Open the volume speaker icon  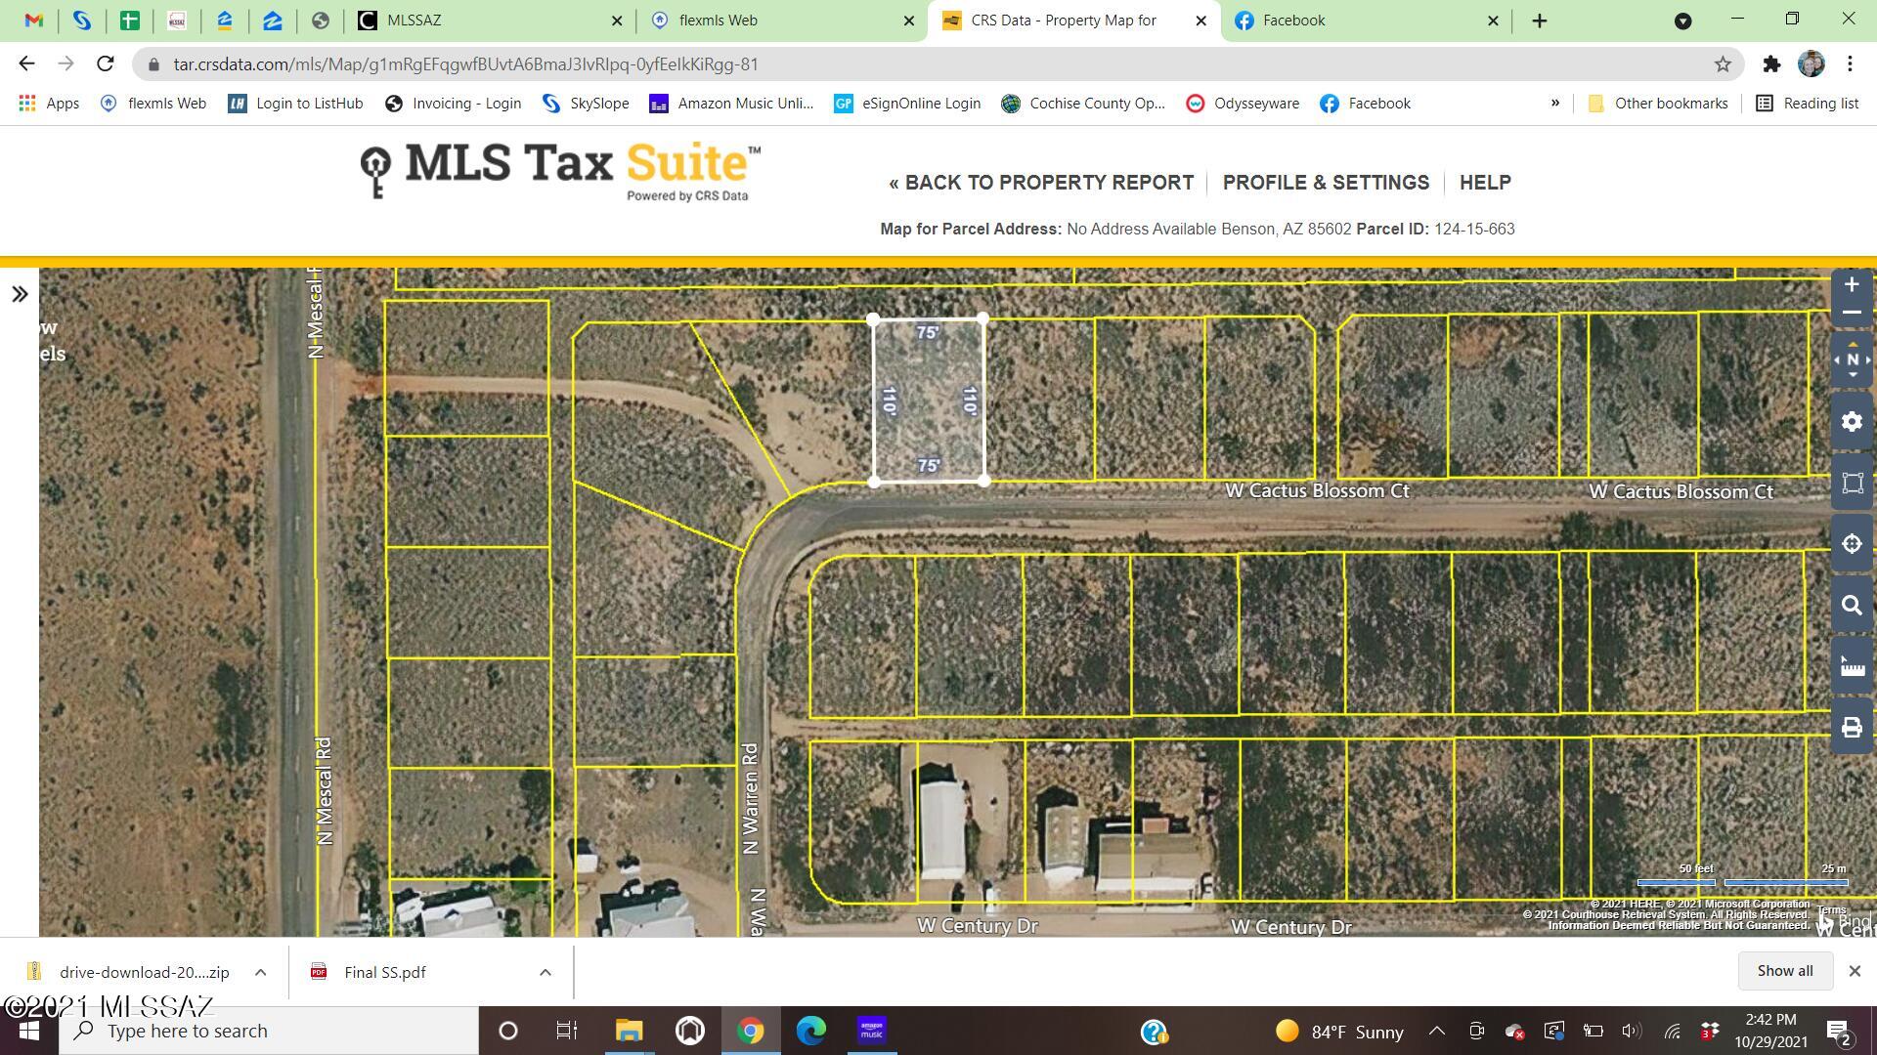pyautogui.click(x=1631, y=1032)
